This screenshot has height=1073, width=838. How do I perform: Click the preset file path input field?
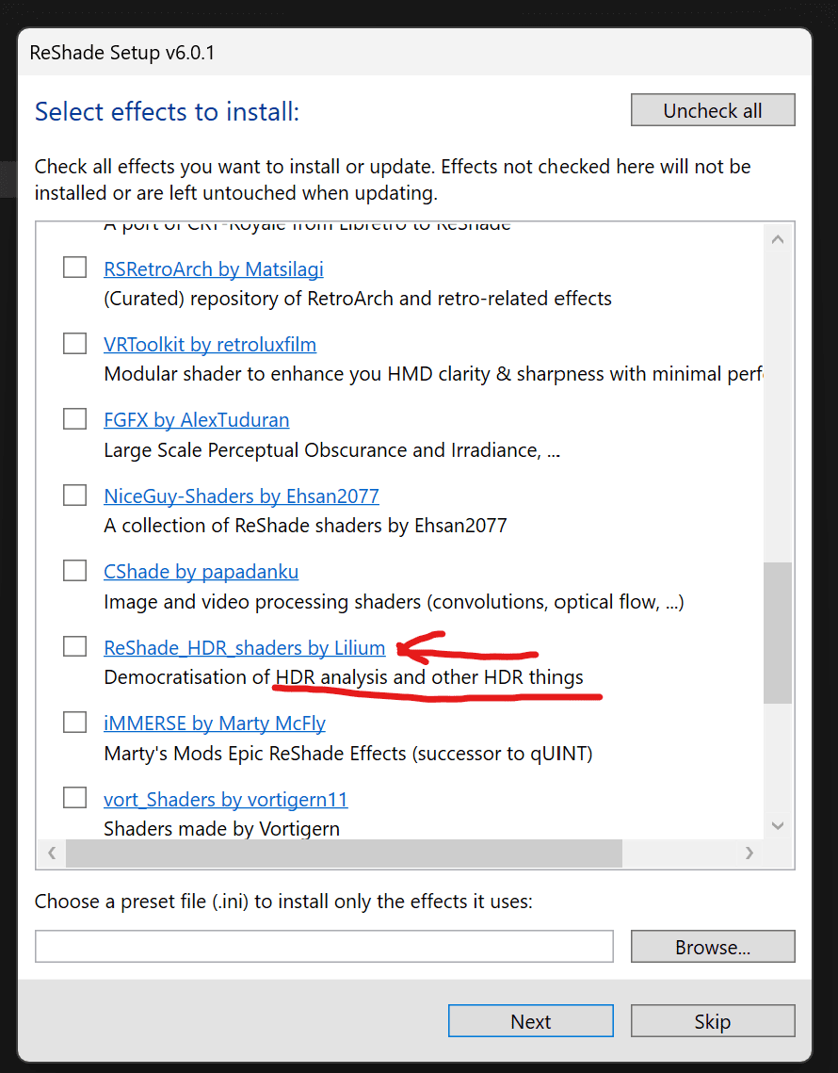[x=324, y=947]
